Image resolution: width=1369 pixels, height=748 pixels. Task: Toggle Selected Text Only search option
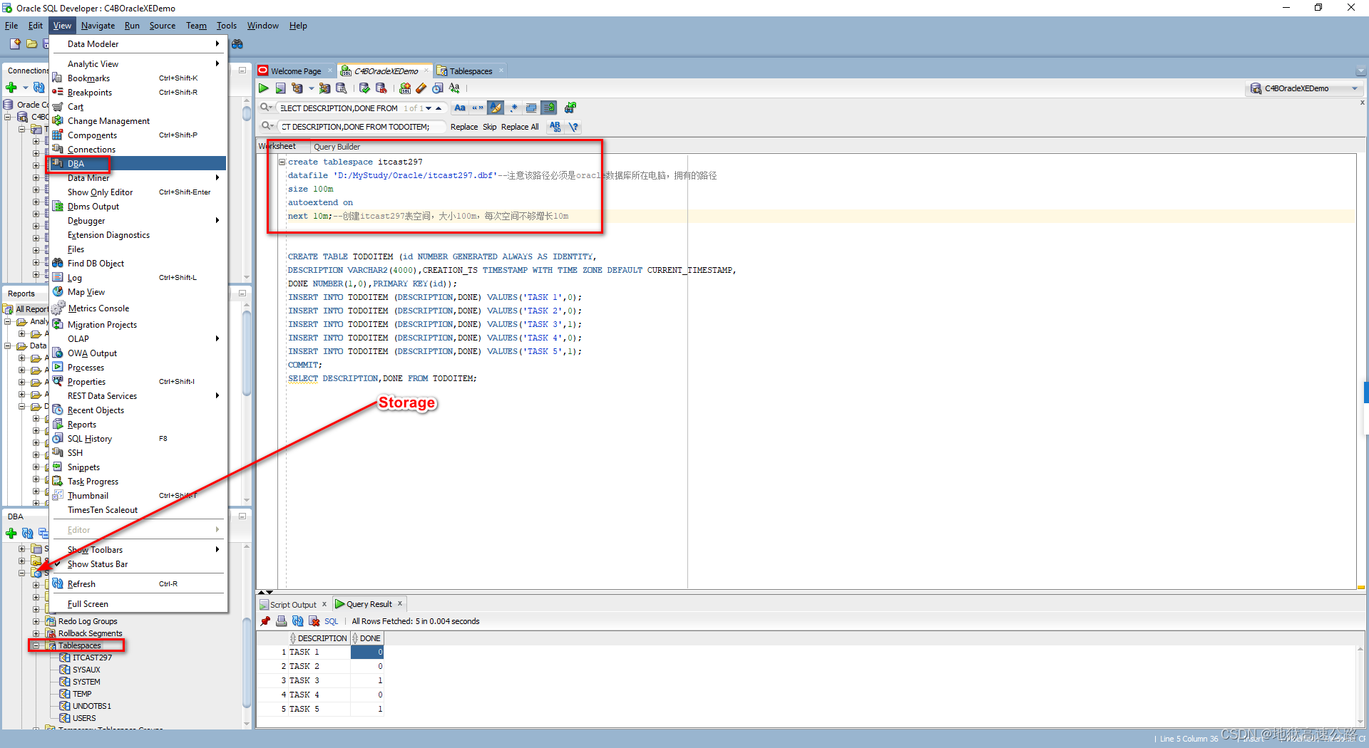coord(531,108)
